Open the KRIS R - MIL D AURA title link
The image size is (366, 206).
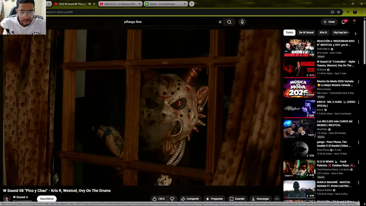point(336,104)
